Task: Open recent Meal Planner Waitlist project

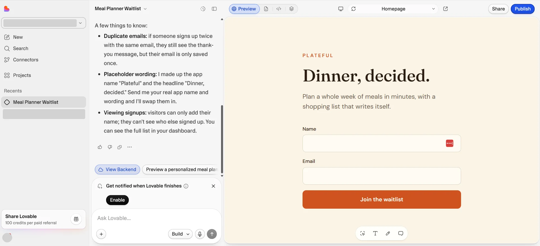Action: pos(44,102)
